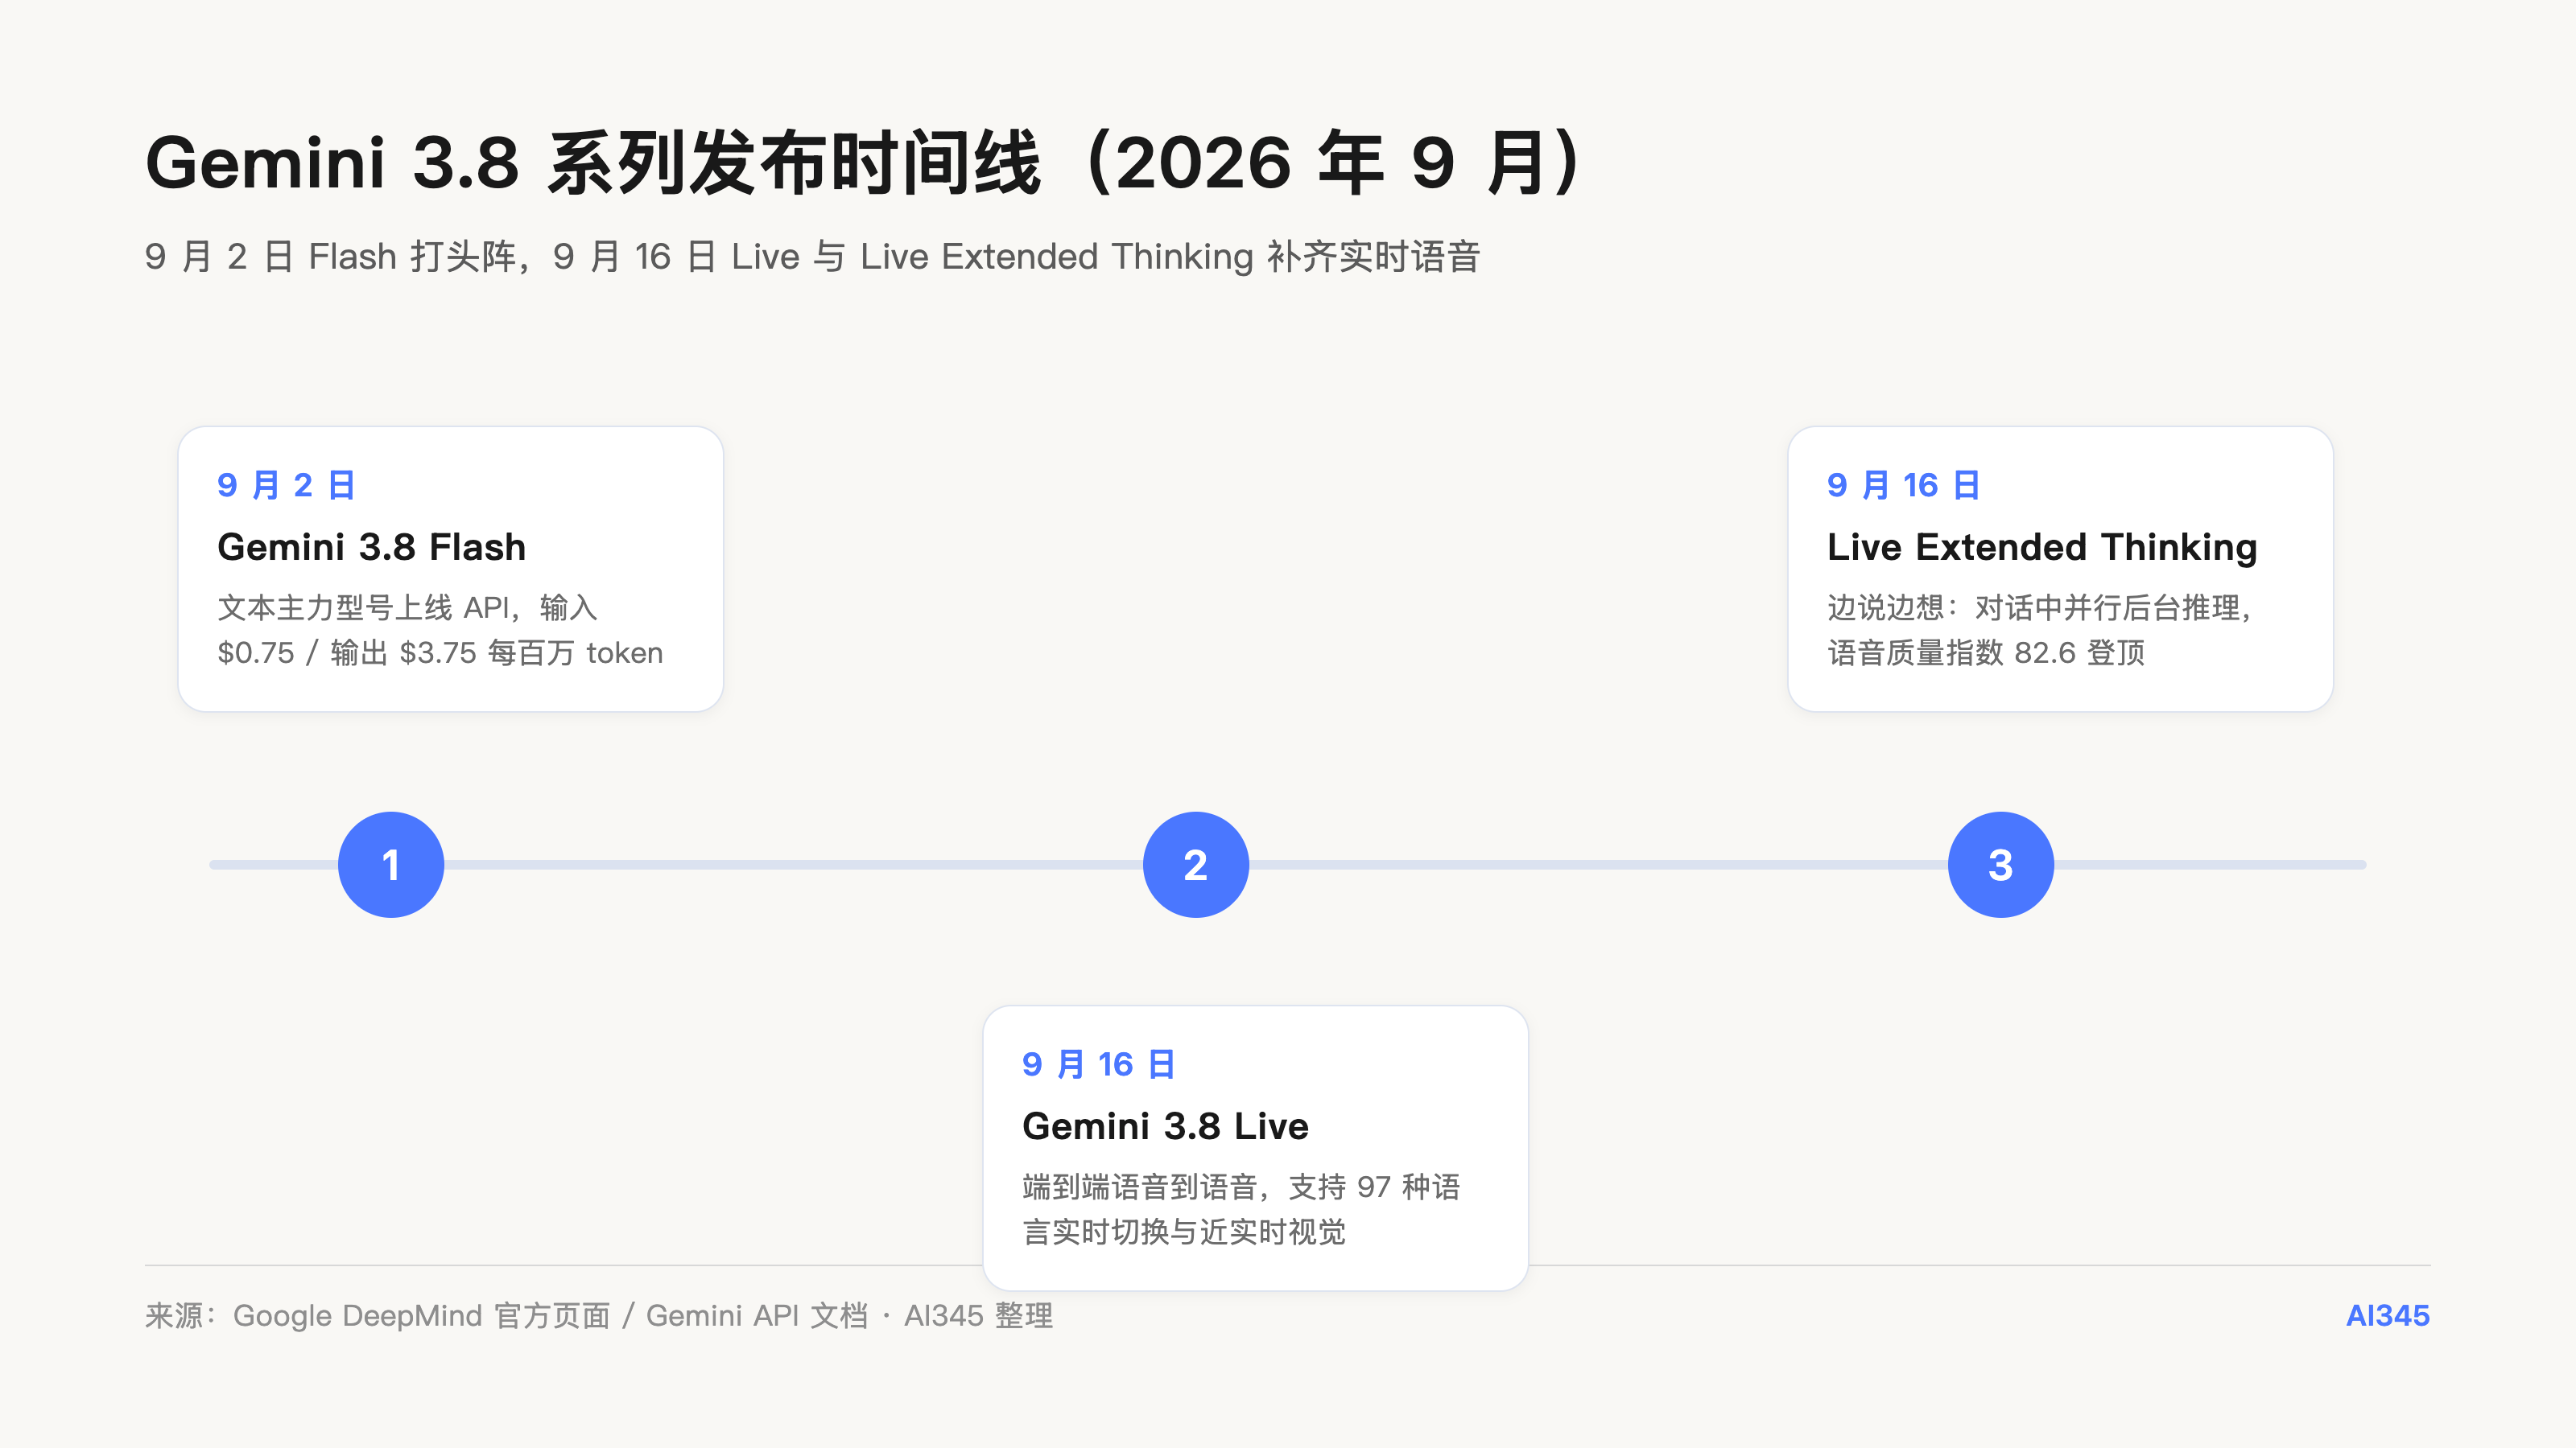This screenshot has height=1448, width=2576.
Task: Select the Gemini 3.8 Live card title
Action: (x=1165, y=1126)
